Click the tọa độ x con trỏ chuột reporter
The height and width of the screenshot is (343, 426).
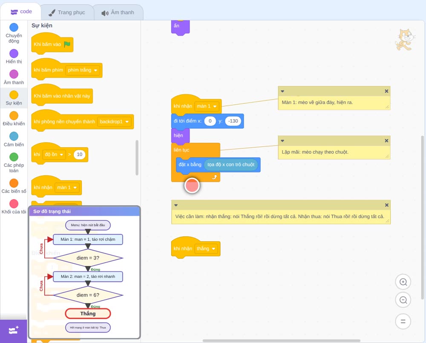point(230,165)
